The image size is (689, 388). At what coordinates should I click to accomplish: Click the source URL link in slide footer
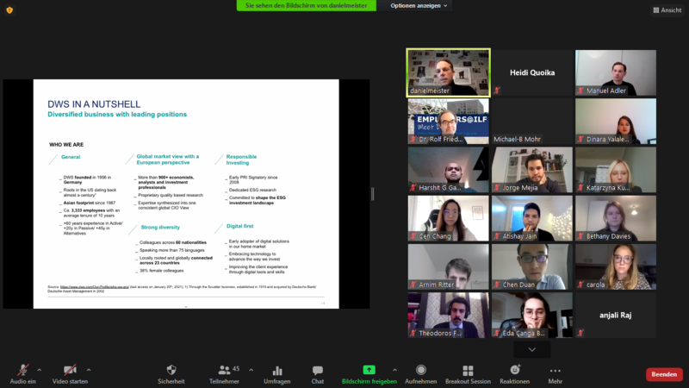point(95,287)
